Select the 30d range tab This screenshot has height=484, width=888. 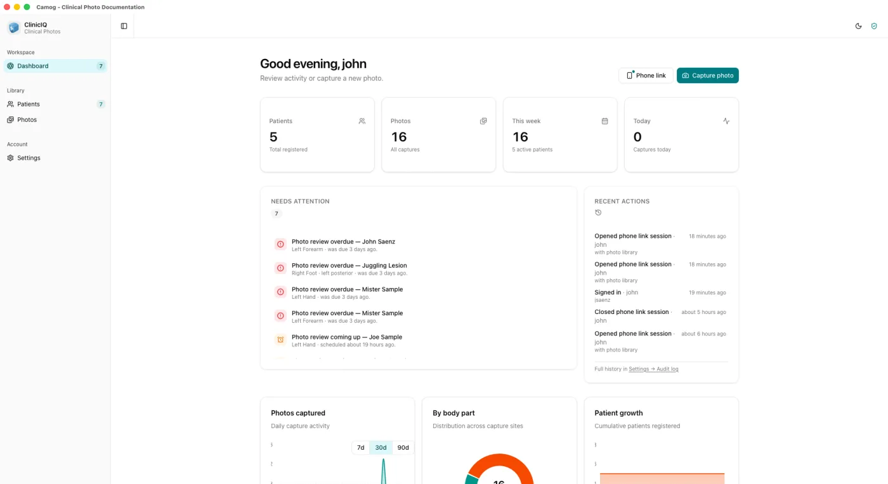pyautogui.click(x=381, y=448)
